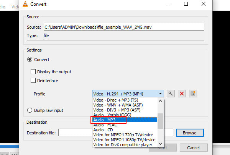The height and width of the screenshot is (155, 230).
Task: Choose the Audio - CD profile
Action: pos(125,130)
